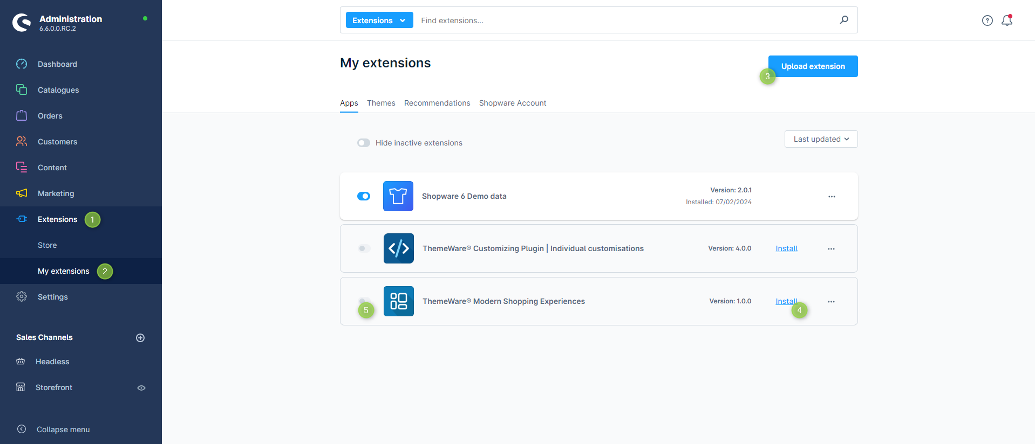Open the Store submenu item
1035x444 pixels.
coord(47,245)
